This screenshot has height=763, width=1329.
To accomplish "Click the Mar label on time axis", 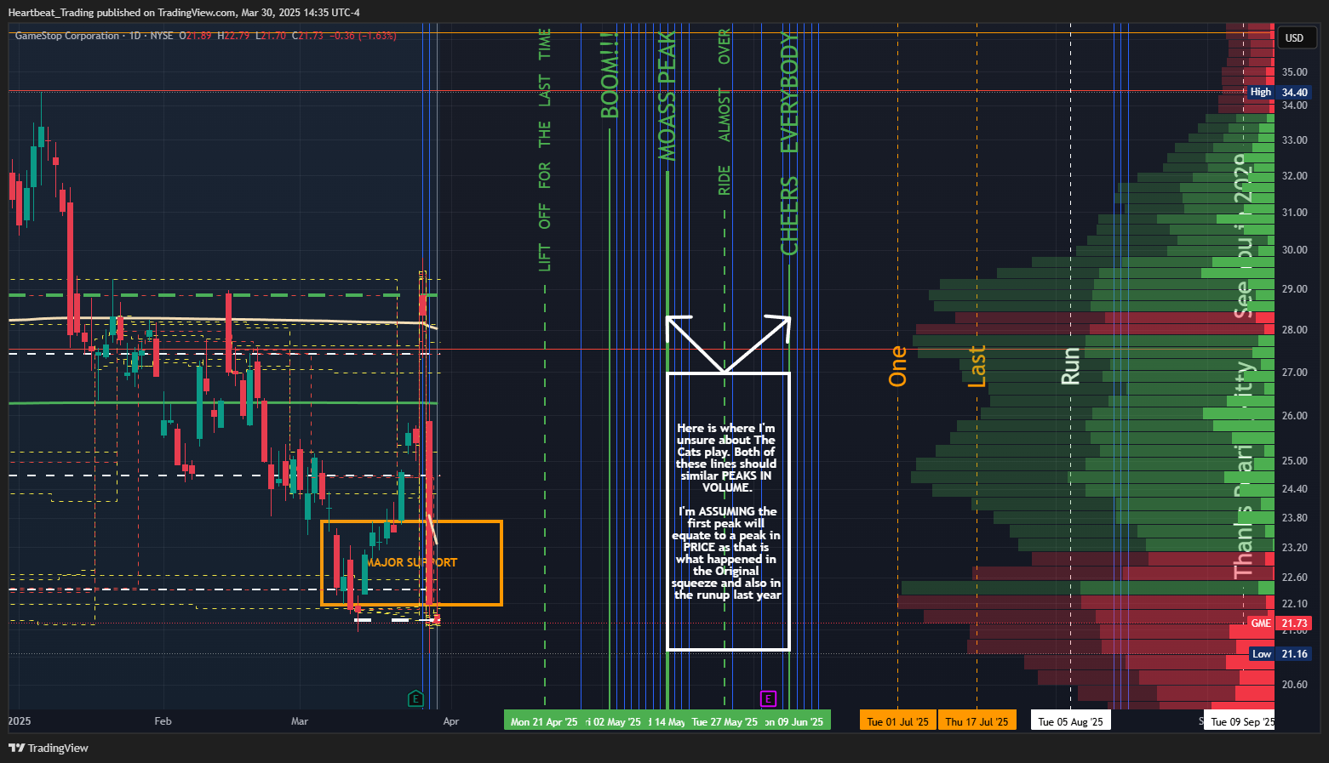I will point(300,721).
